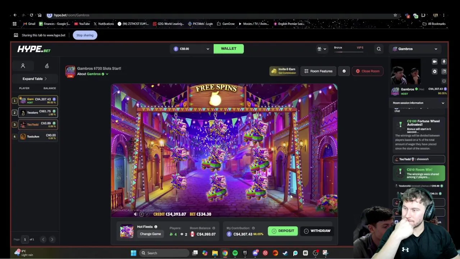The height and width of the screenshot is (259, 460).
Task: Expand the About Gambros chevron
Action: [107, 74]
